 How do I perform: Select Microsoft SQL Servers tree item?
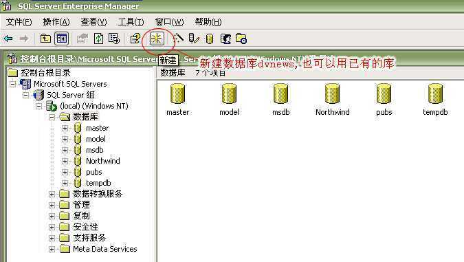[x=70, y=84]
